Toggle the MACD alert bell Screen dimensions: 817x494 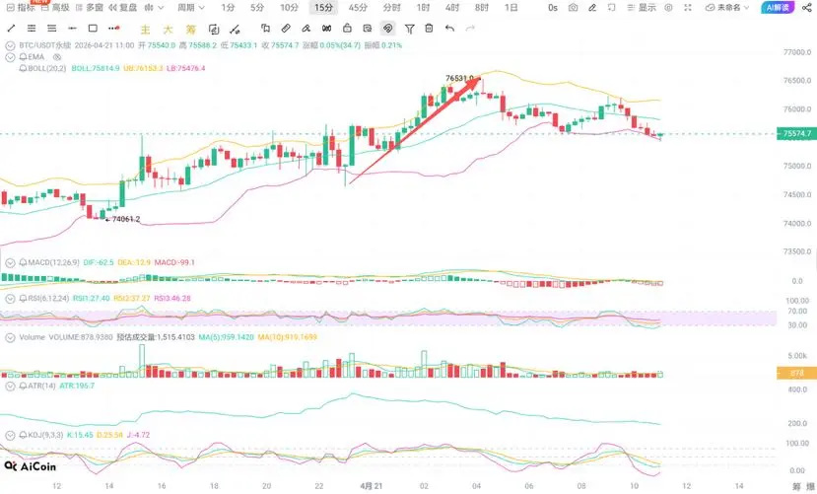(x=23, y=262)
